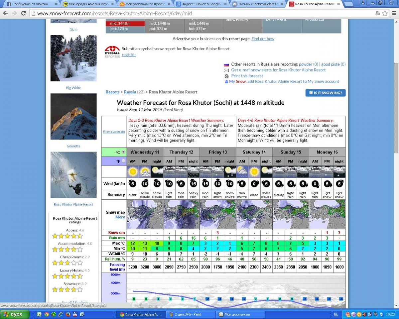Switch to the 2 дня.JPG - Paint taskbar window
The image size is (399, 319).
click(x=191, y=314)
